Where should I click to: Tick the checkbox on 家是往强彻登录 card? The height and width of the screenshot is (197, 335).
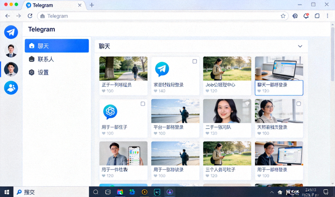195,61
